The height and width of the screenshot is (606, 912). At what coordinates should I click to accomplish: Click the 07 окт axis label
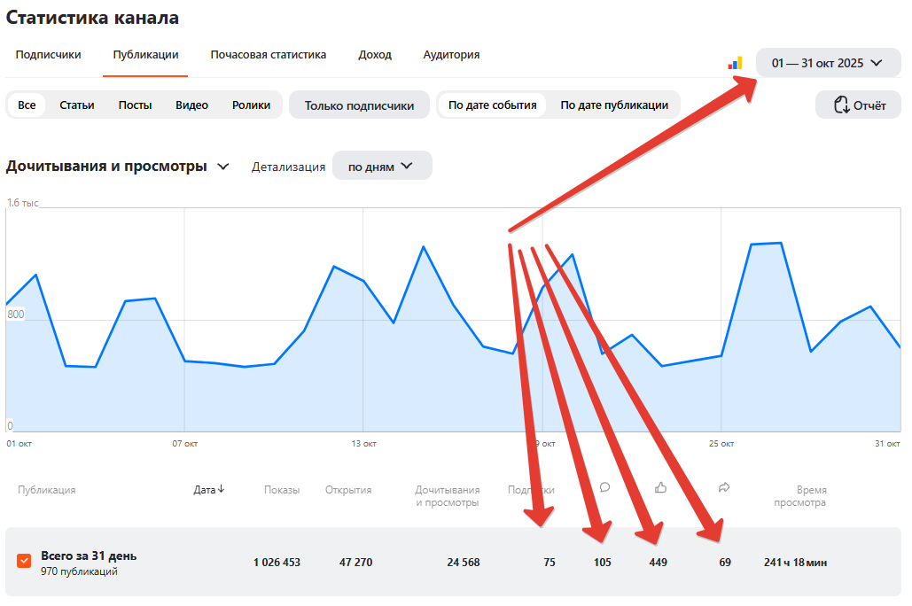tap(185, 443)
